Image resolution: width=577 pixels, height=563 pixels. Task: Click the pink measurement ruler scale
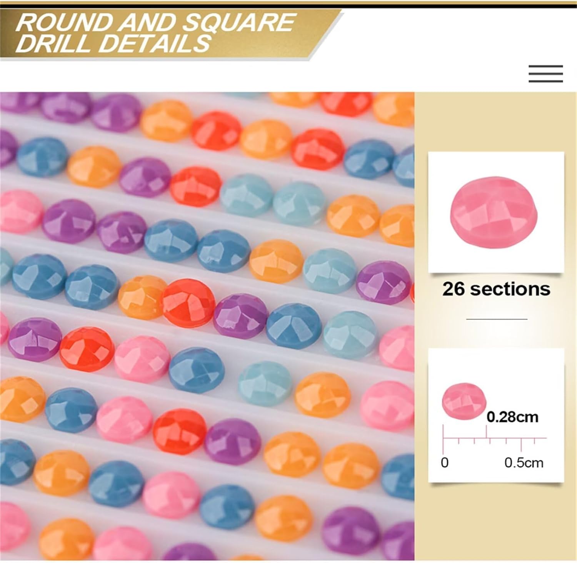pos(495,439)
